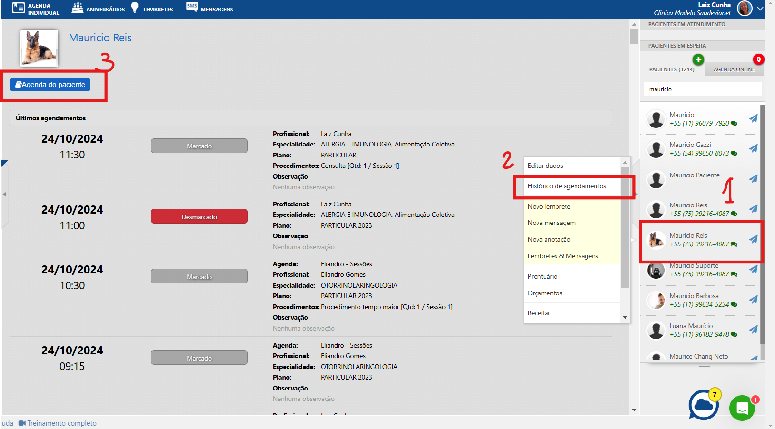This screenshot has height=429, width=775.
Task: Click the Agenda do paciente button
Action: (x=50, y=85)
